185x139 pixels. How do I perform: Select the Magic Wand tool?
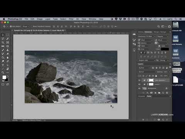coord(8,39)
